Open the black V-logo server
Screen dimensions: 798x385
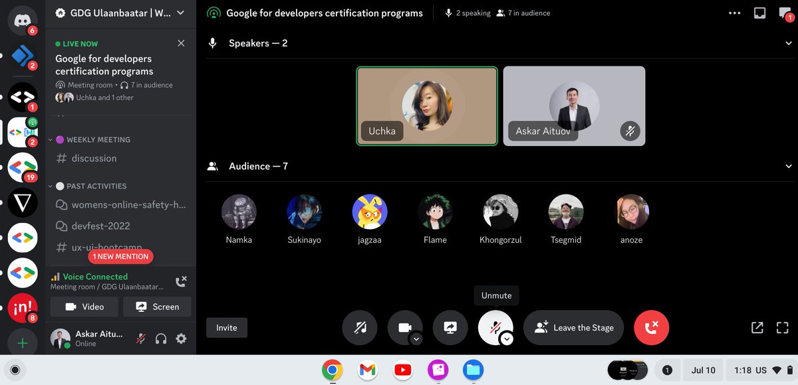tap(22, 202)
